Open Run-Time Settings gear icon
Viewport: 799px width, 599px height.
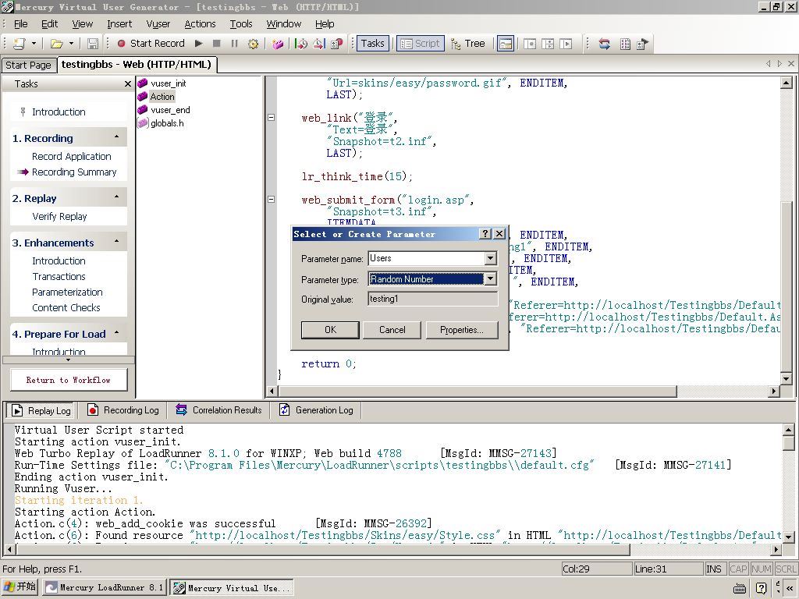click(253, 44)
